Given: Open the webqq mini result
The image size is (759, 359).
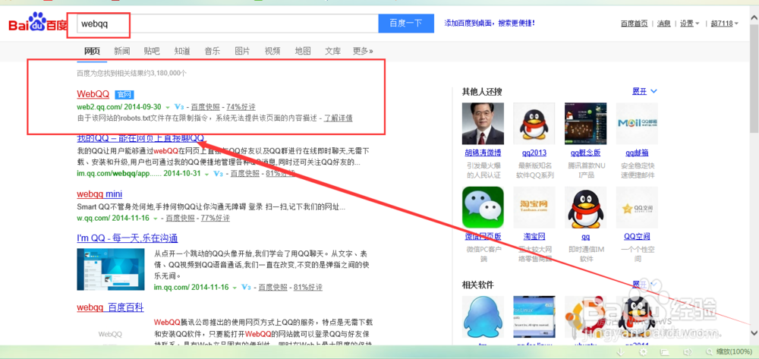Looking at the screenshot, I should 99,194.
